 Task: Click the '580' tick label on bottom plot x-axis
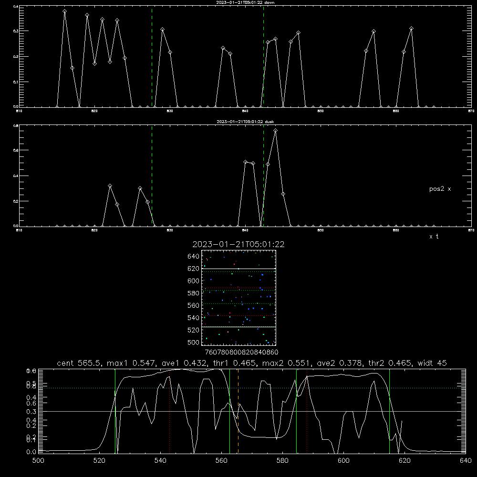pyautogui.click(x=282, y=461)
